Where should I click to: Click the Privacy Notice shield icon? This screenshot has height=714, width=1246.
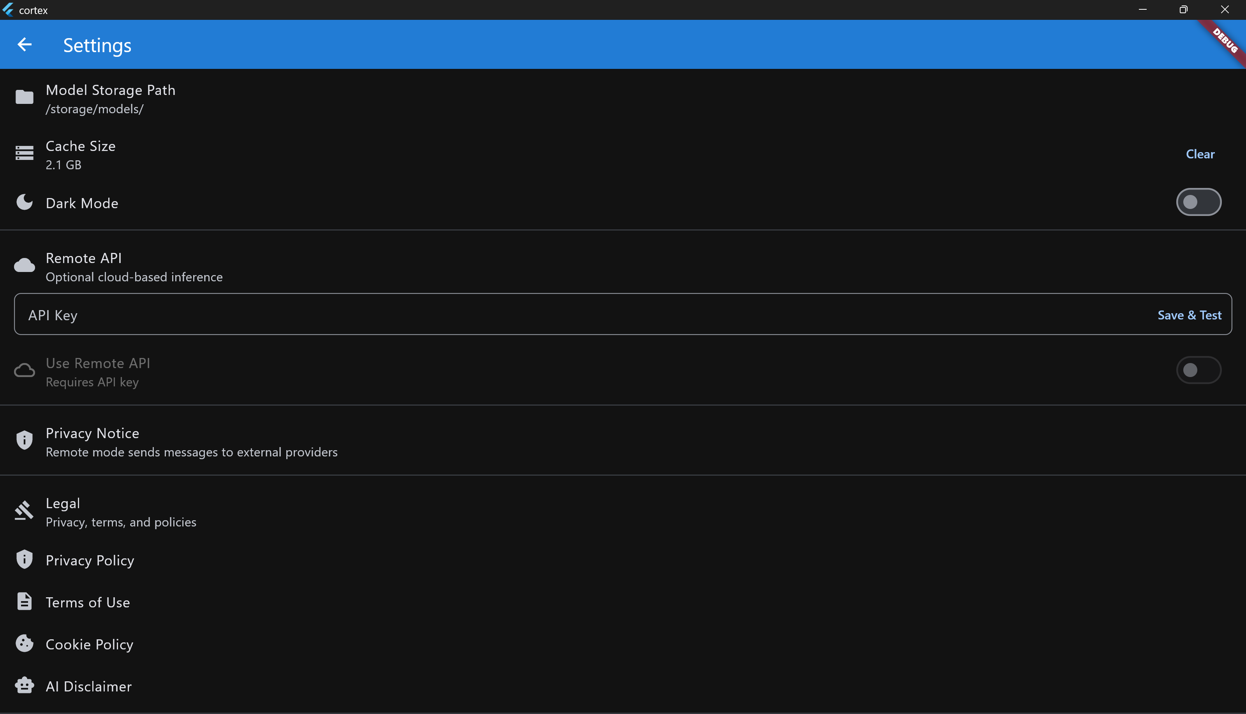(25, 440)
